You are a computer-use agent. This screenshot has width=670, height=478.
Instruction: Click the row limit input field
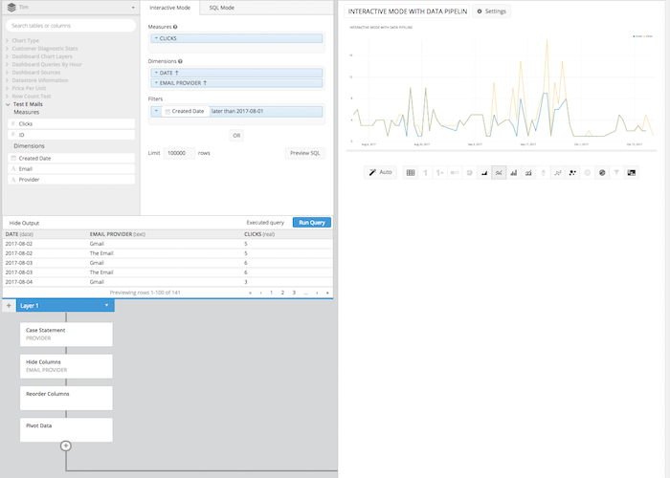click(x=179, y=153)
